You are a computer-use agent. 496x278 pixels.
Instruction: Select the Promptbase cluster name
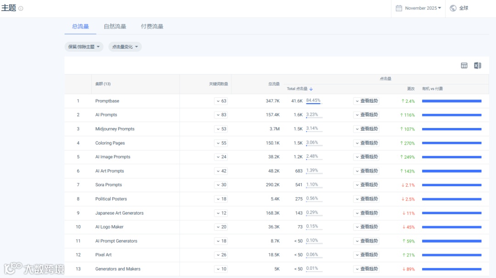(x=107, y=101)
